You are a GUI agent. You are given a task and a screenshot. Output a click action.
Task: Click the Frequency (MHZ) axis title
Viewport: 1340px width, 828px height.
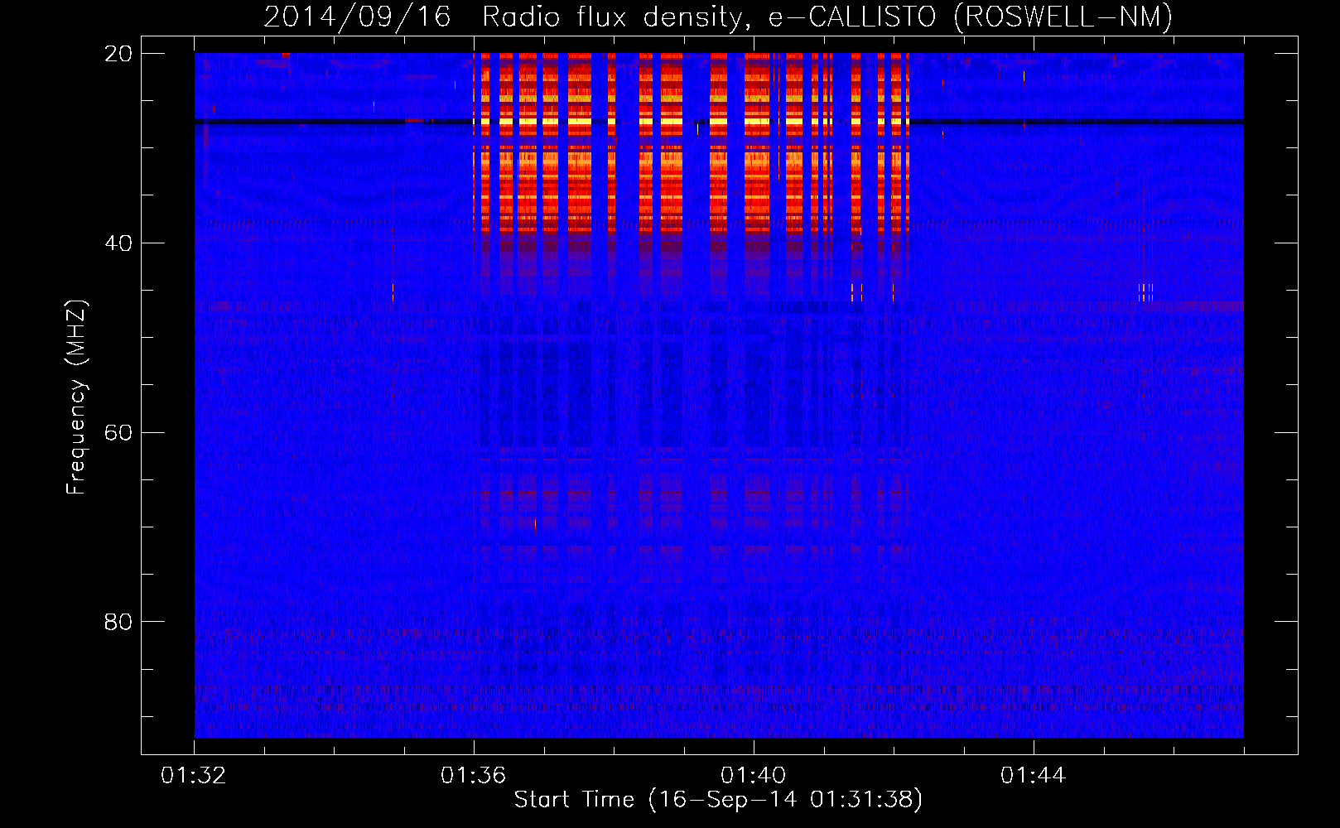[x=76, y=397]
